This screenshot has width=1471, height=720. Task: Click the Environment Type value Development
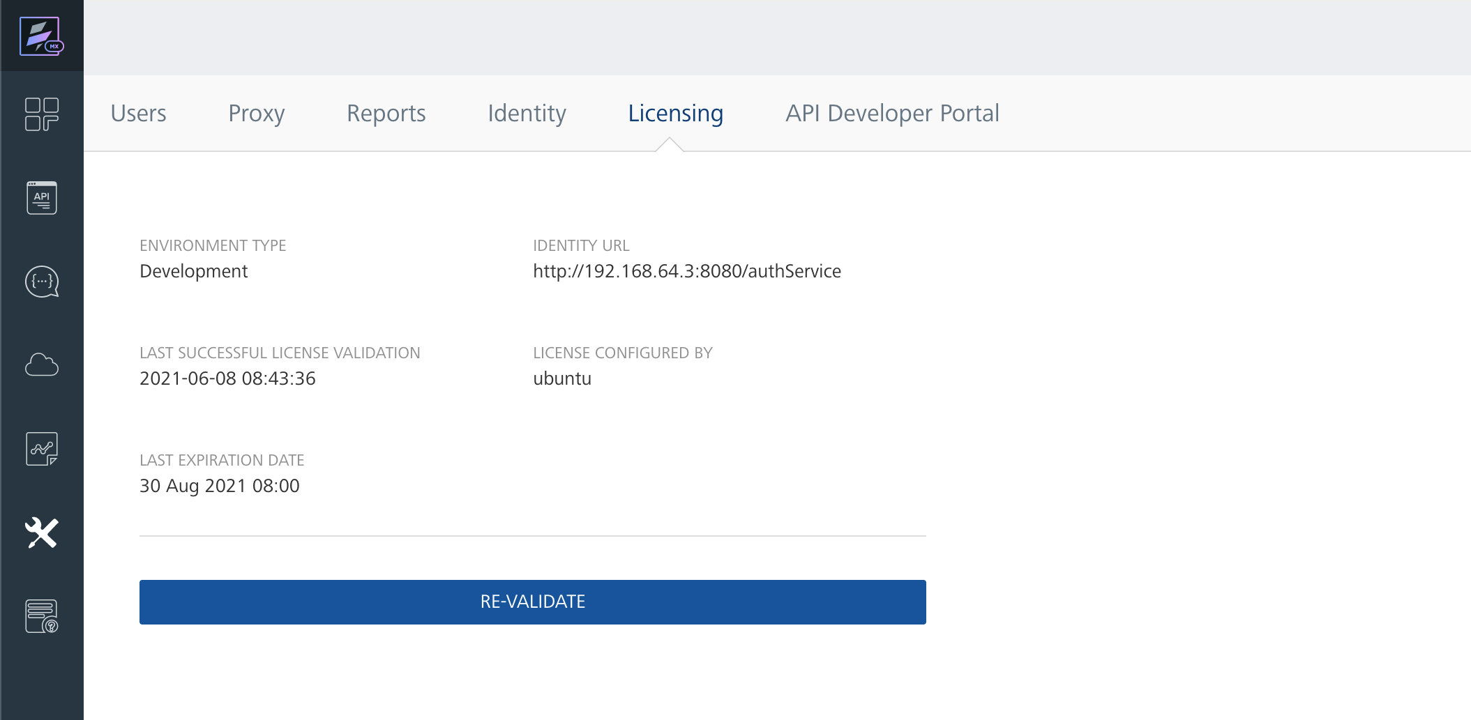pos(193,271)
